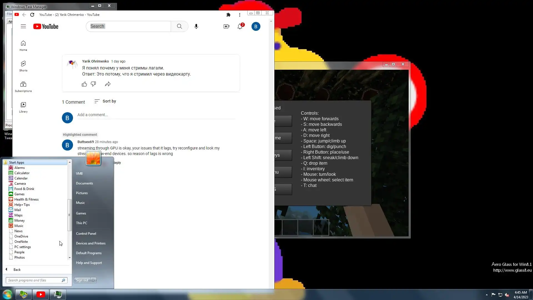Screen dimensions: 533x300
Task: Click the YouTube voice search microphone icon
Action: (196, 26)
